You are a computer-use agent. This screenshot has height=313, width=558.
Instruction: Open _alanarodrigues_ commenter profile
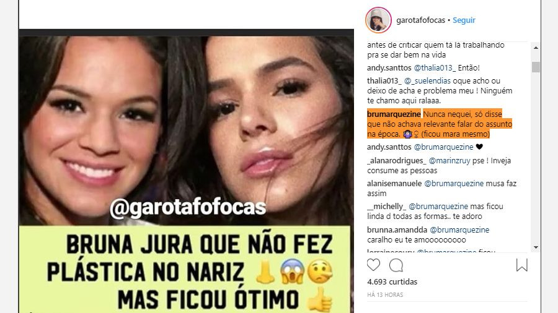pos(396,161)
